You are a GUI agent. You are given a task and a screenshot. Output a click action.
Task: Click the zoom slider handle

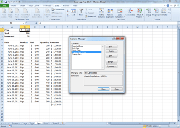[169, 126]
